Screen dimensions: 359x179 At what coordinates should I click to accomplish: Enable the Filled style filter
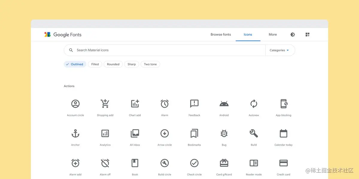coord(95,64)
